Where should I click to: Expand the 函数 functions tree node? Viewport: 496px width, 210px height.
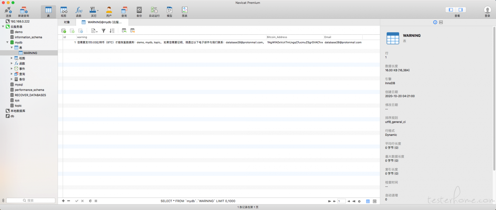(x=12, y=63)
